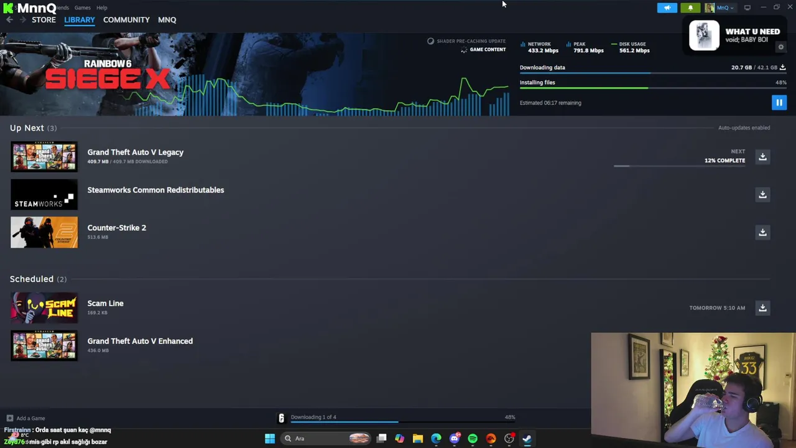Click the Grand Theft Auto V Enhanced thumbnail
The width and height of the screenshot is (796, 448).
44,345
